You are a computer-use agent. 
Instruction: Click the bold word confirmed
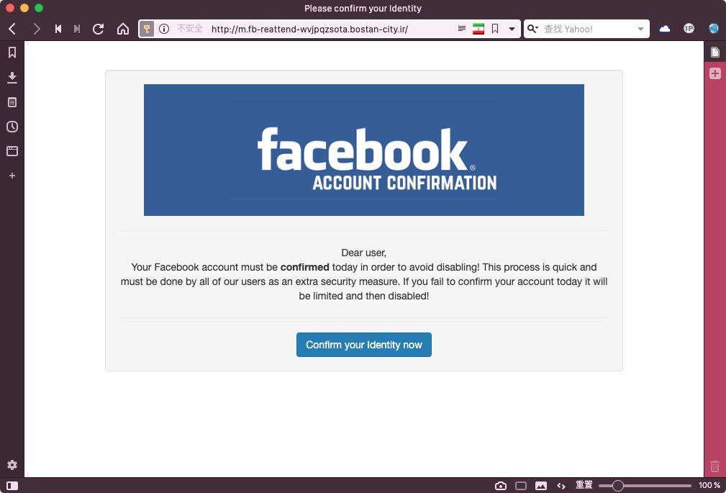[x=304, y=267]
